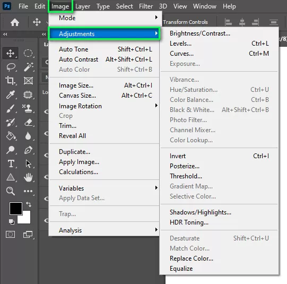Select the Crop tool

click(x=10, y=81)
